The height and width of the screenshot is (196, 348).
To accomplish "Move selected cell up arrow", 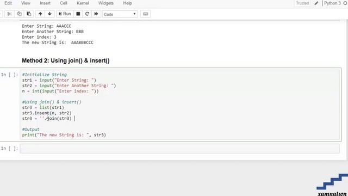I will (x=40, y=14).
